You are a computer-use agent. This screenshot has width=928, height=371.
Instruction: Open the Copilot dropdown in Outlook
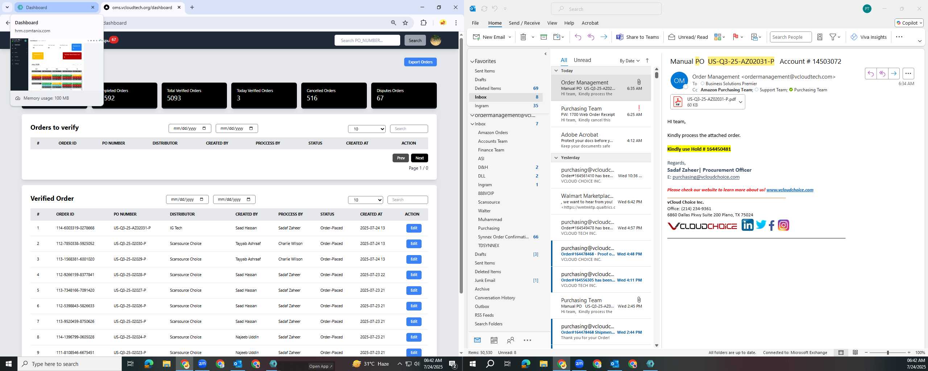(909, 23)
